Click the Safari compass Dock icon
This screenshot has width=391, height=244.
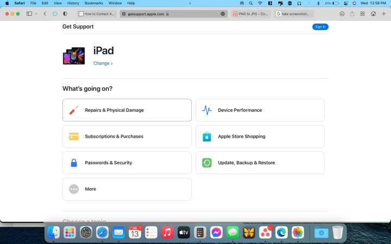[102, 233]
